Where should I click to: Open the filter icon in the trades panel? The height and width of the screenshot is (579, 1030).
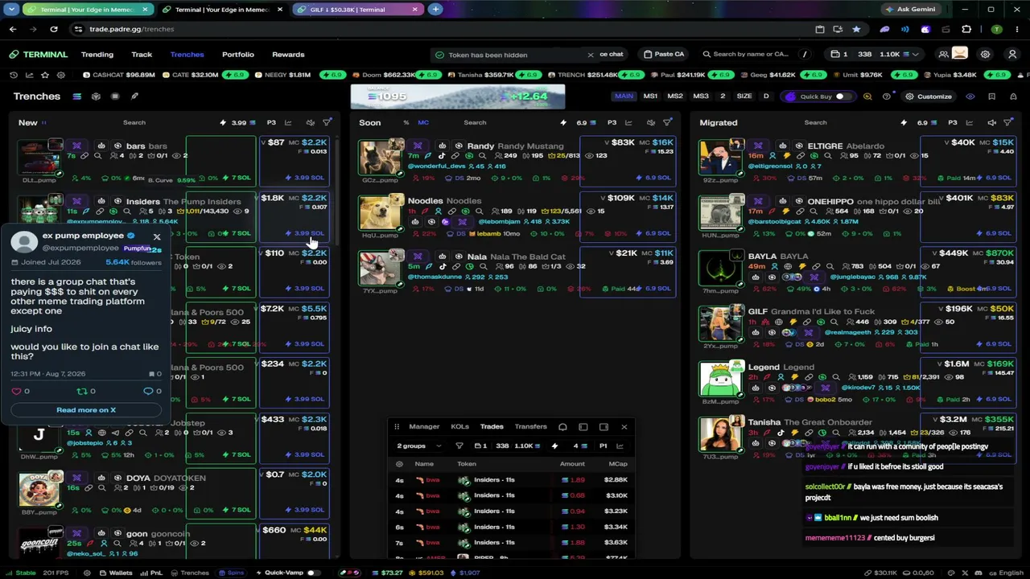click(459, 446)
